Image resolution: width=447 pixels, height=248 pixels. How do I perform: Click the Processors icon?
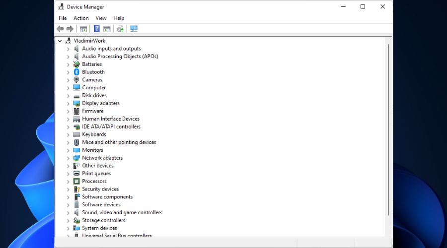pyautogui.click(x=76, y=181)
